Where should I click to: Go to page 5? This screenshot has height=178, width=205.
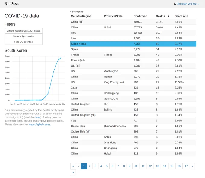pyautogui.click(x=107, y=166)
